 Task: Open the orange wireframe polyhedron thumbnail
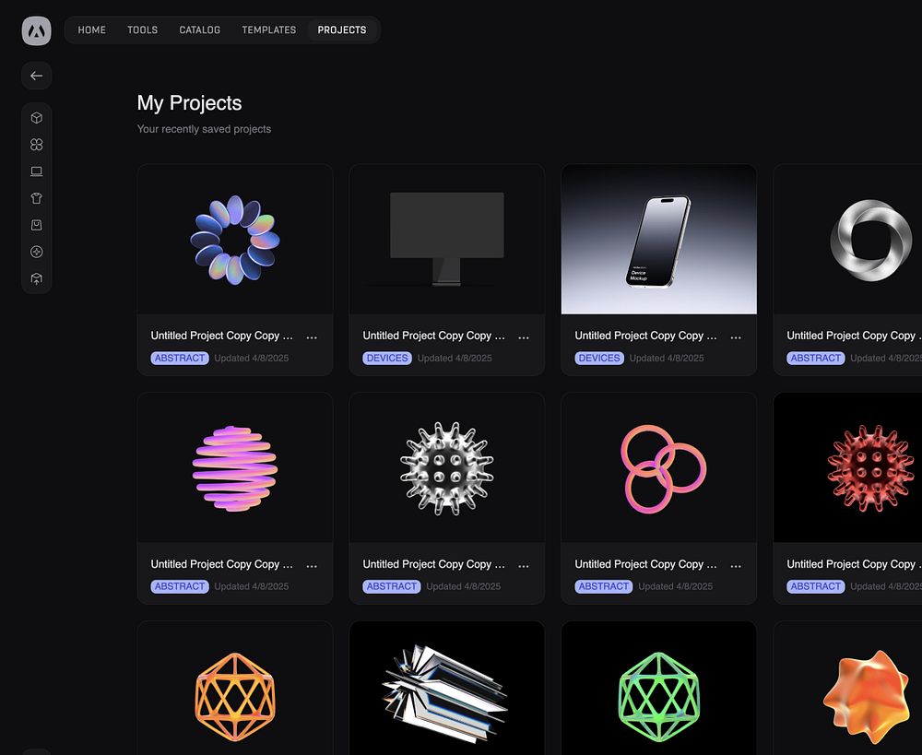(235, 688)
